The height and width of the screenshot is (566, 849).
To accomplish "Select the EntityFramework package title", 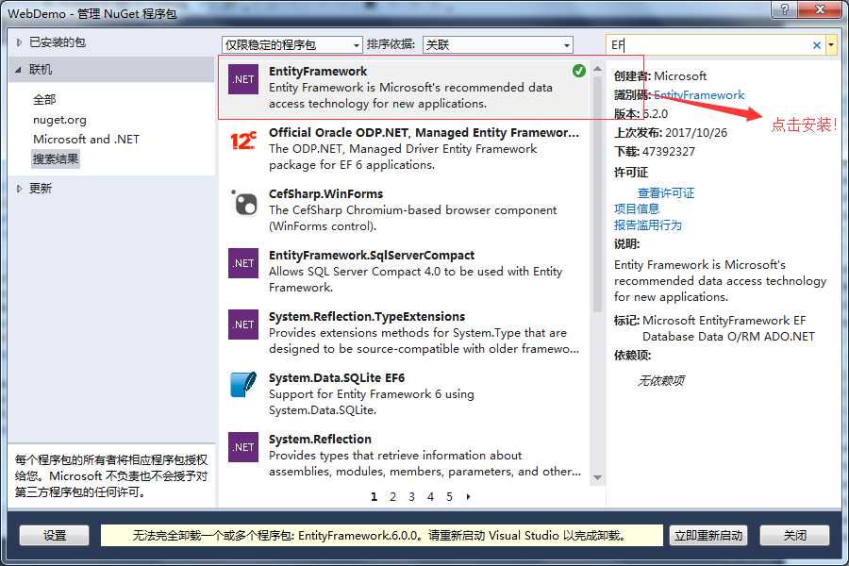I will [x=318, y=72].
